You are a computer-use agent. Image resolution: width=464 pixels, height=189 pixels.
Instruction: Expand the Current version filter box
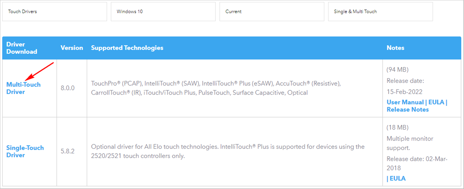click(272, 12)
